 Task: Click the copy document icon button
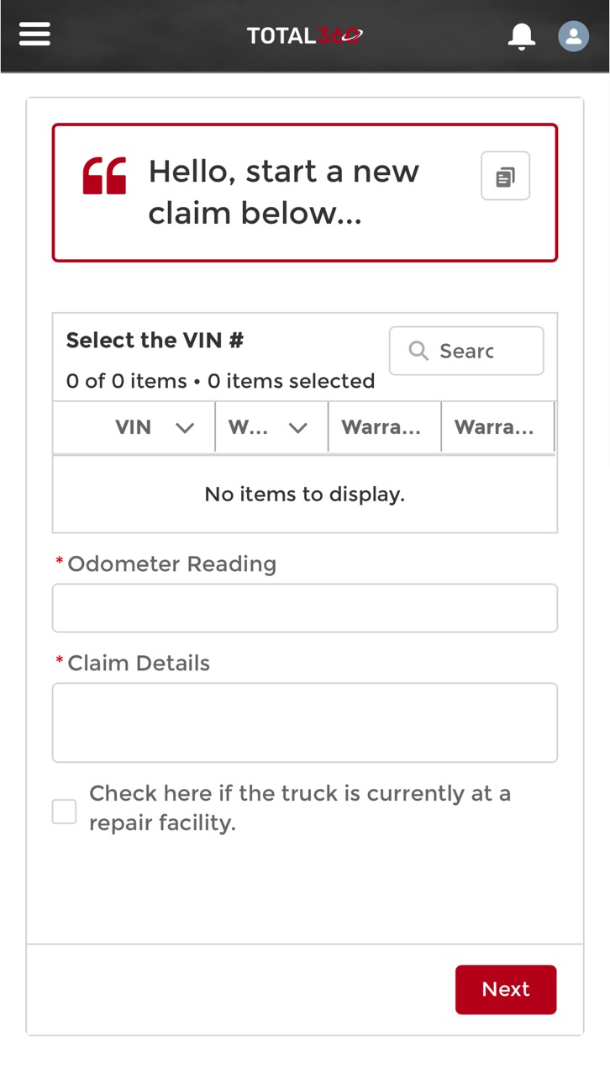[505, 176]
